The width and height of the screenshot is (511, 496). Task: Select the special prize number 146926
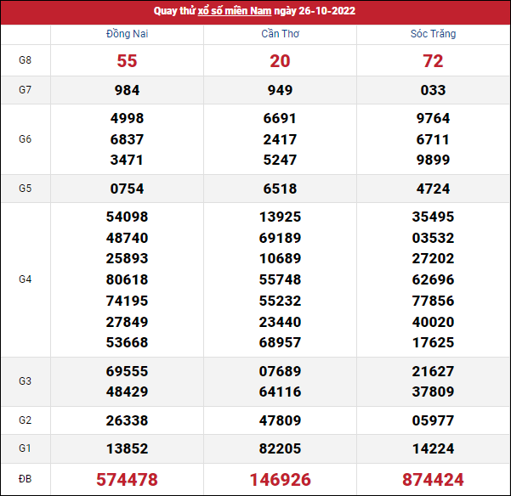tap(280, 479)
